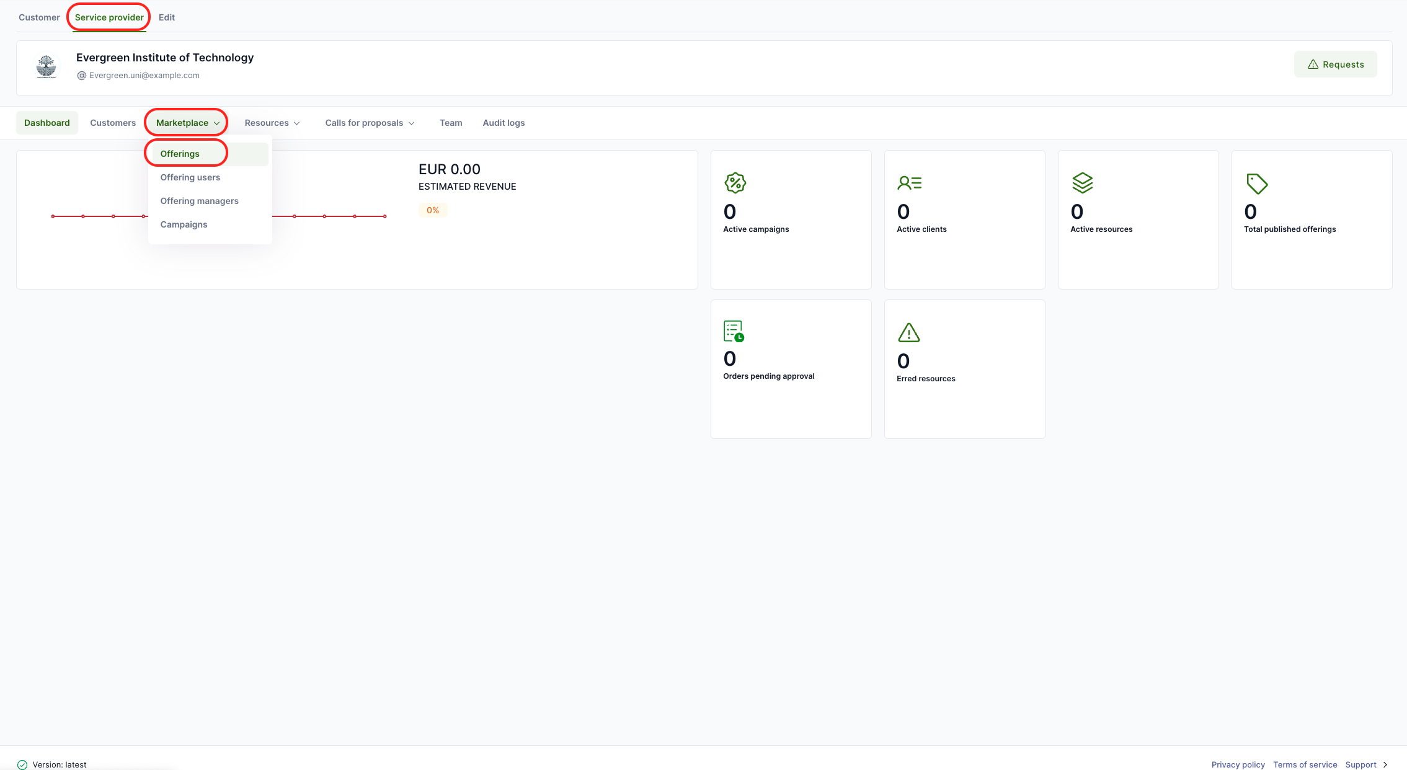Click the Active clients person icon

pos(909,183)
